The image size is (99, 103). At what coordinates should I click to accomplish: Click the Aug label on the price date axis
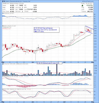(x=93, y=62)
